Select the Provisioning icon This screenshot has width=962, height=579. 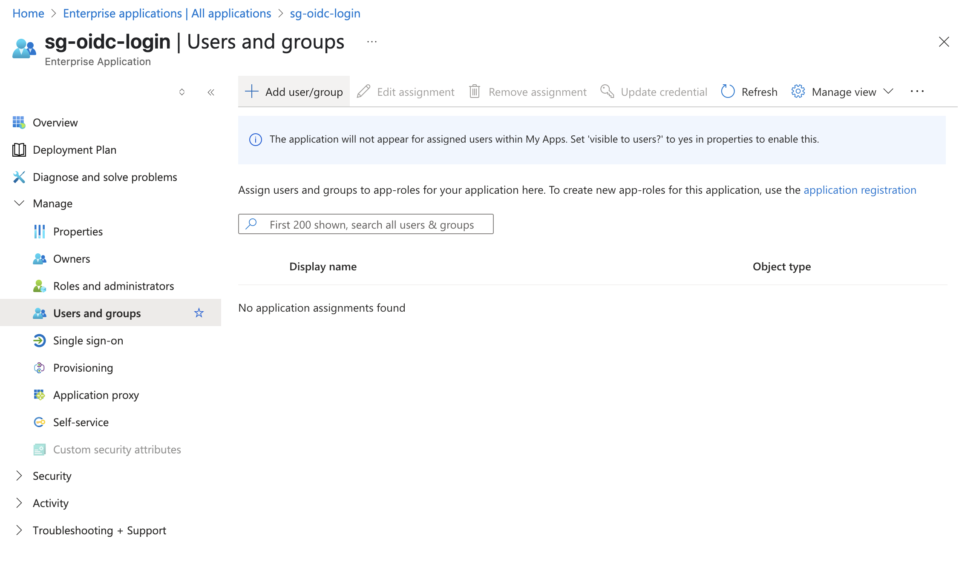click(x=39, y=367)
